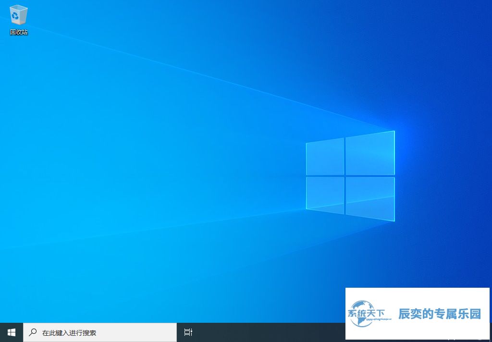Click the 在此键入进行搜索 search box
The width and height of the screenshot is (492, 342).
100,332
